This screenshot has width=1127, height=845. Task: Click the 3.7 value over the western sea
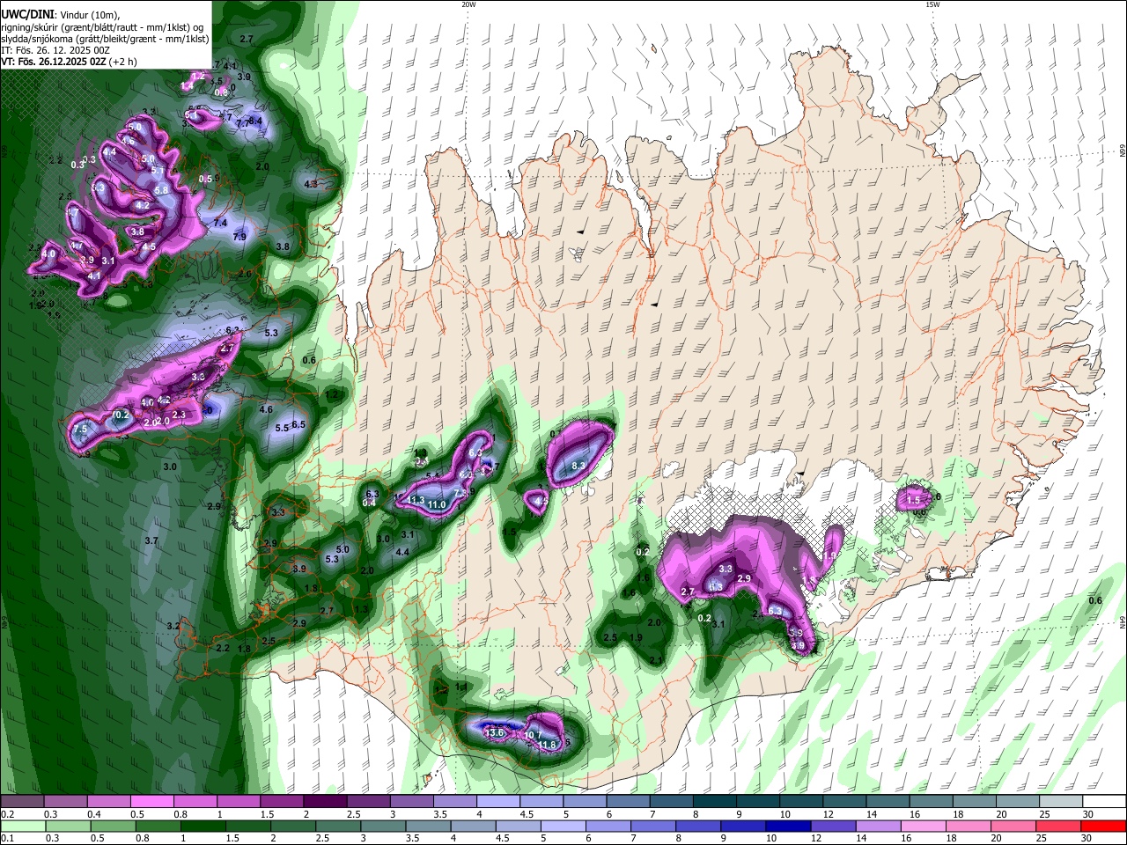[151, 540]
